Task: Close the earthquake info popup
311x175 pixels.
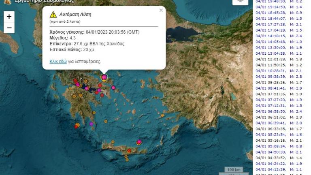Action: click(x=161, y=11)
